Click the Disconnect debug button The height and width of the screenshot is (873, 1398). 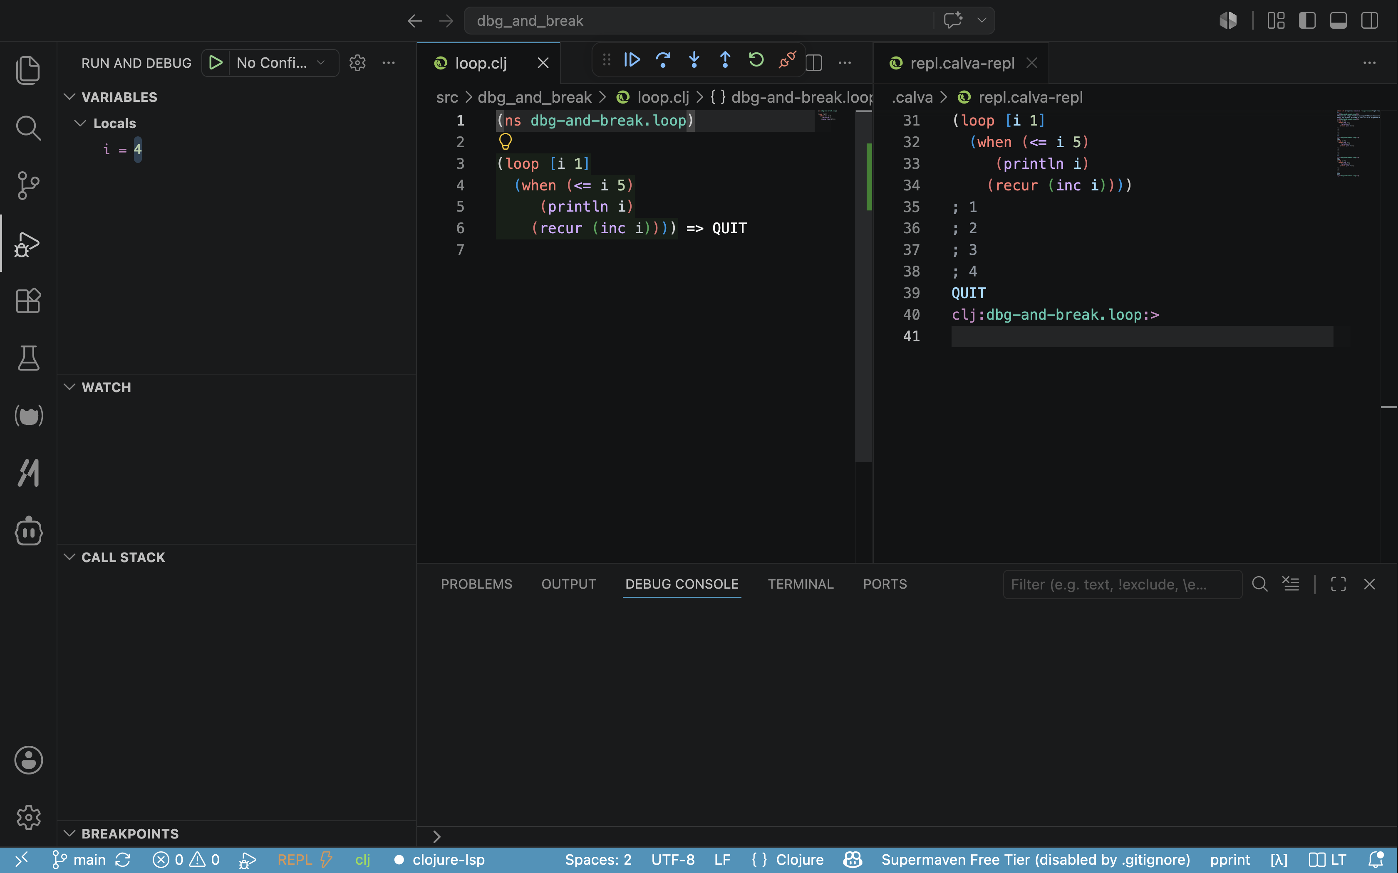click(x=787, y=59)
